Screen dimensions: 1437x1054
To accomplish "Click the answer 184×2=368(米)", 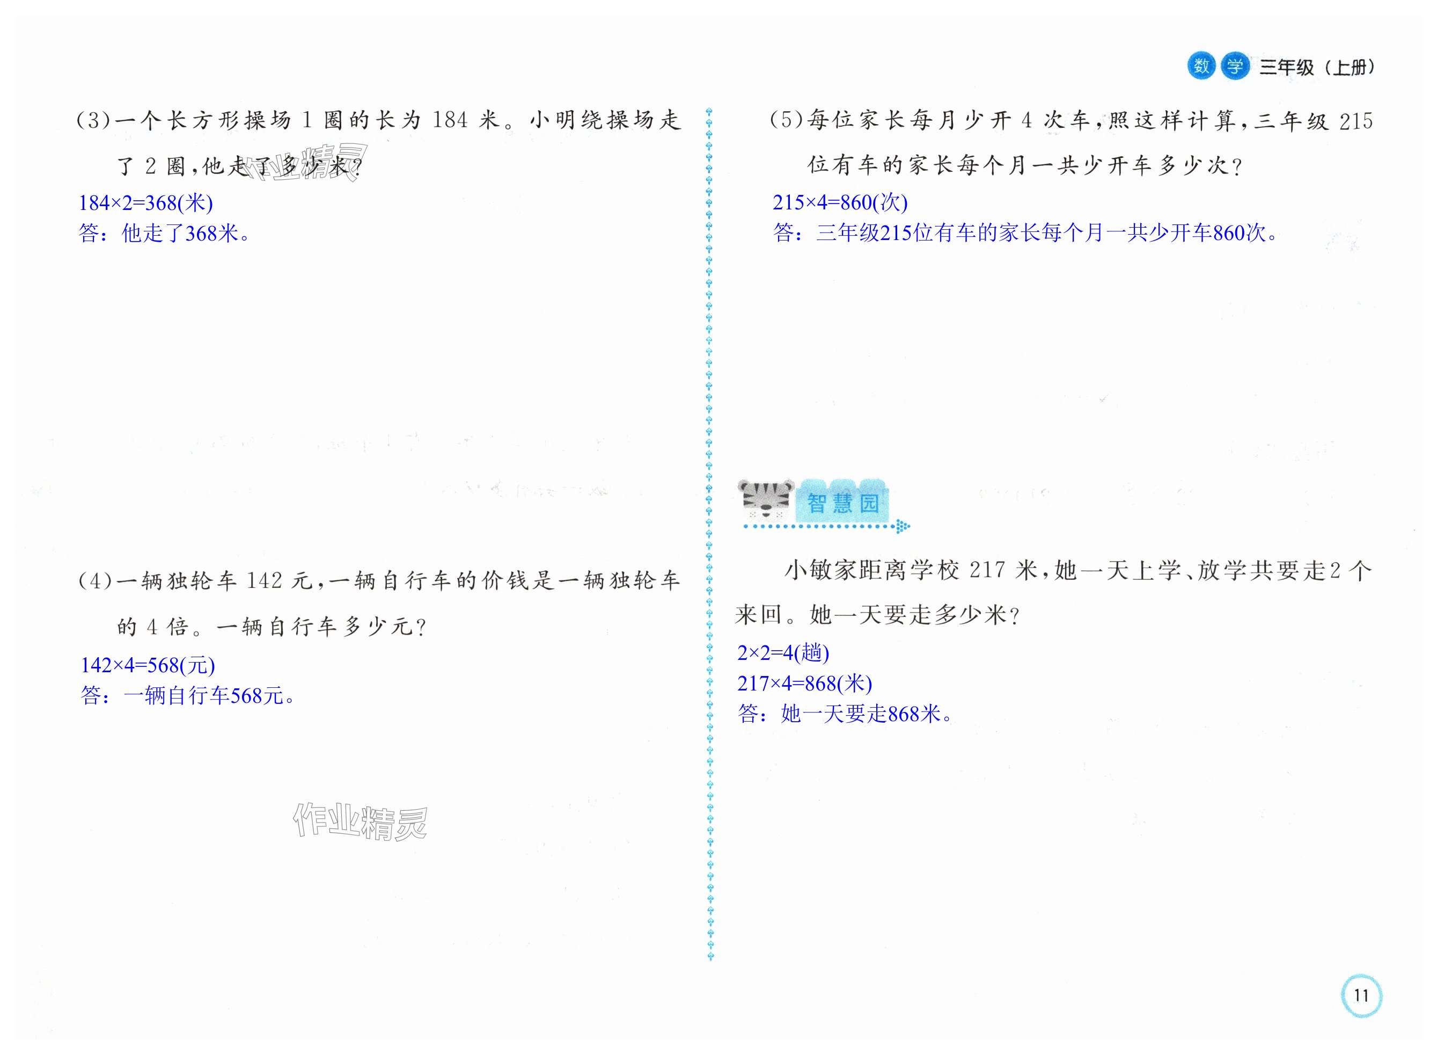I will pos(145,203).
